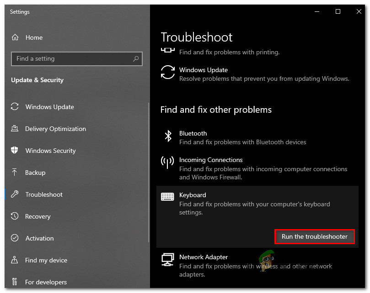Click the Network Adapter monitor icon

click(x=168, y=260)
